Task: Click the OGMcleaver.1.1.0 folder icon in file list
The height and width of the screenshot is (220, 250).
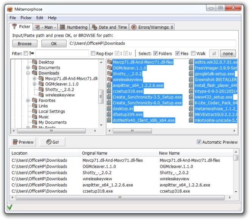Action: pyautogui.click(x=109, y=68)
